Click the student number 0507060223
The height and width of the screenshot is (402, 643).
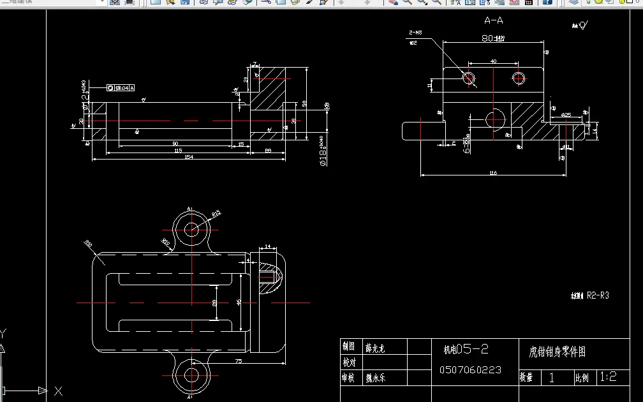[470, 370]
